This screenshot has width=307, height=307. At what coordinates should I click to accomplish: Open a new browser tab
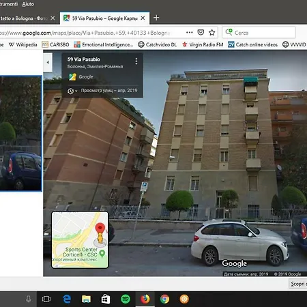(x=156, y=18)
